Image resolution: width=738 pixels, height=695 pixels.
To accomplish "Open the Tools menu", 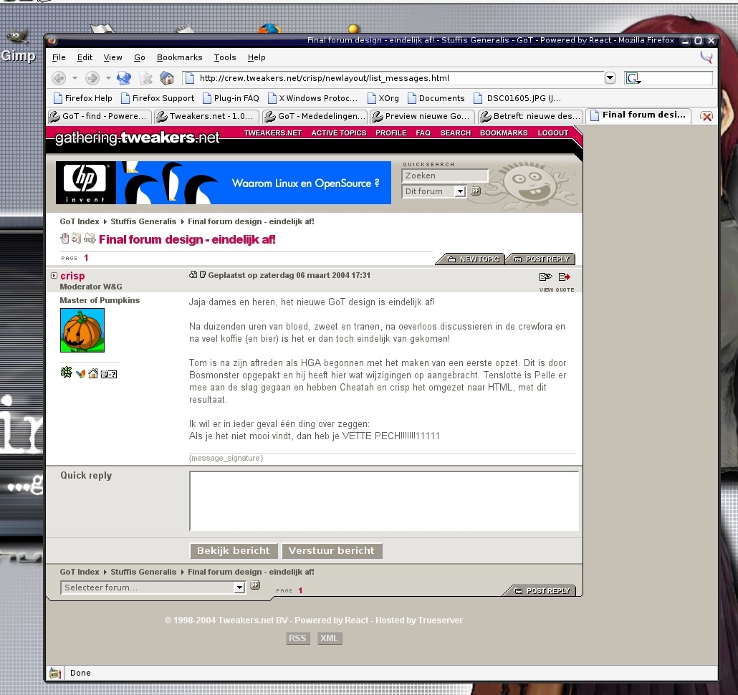I will click(x=225, y=57).
